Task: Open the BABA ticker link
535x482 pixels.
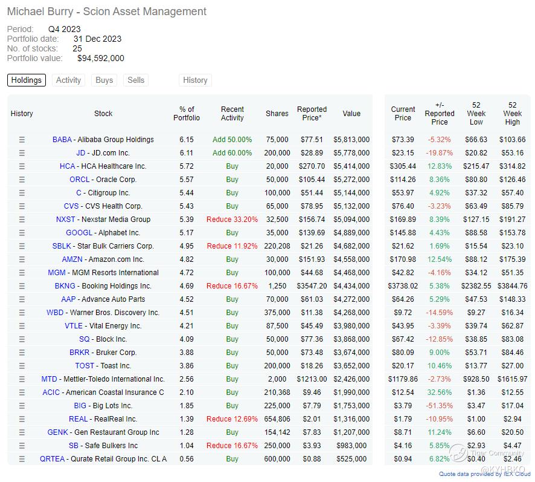Action: tap(62, 140)
